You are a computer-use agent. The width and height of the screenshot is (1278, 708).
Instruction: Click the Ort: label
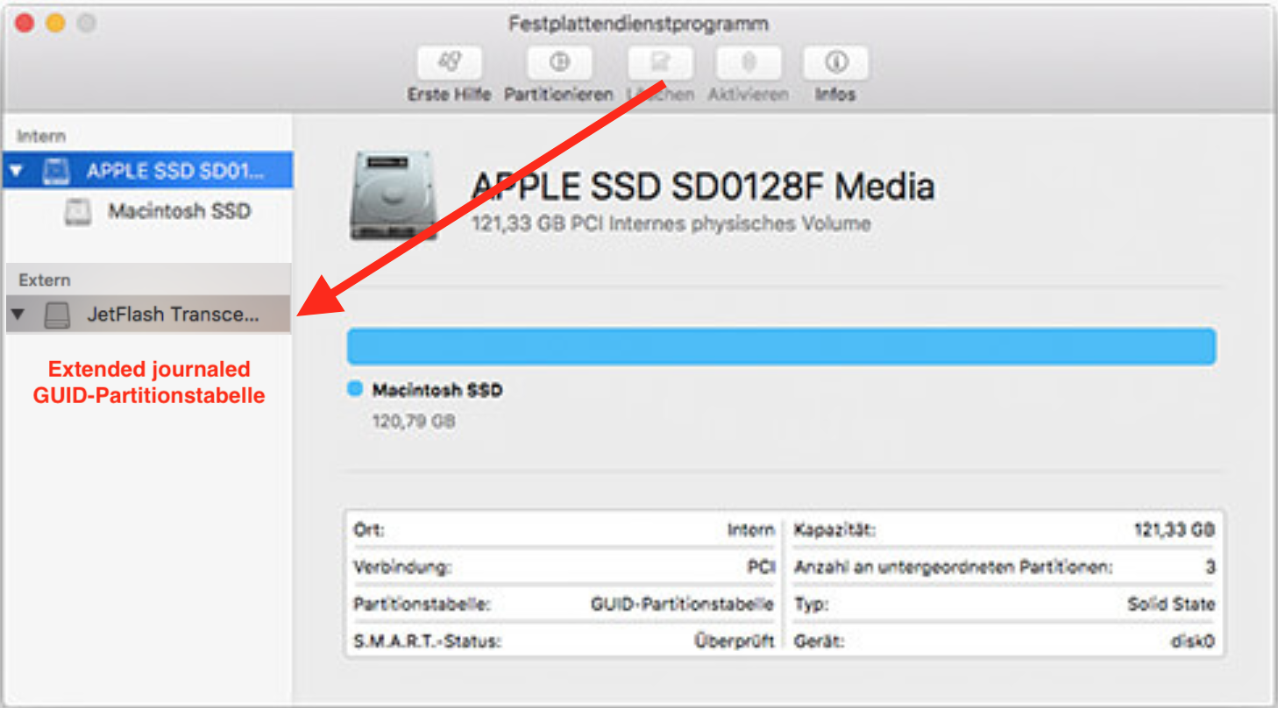pos(369,530)
